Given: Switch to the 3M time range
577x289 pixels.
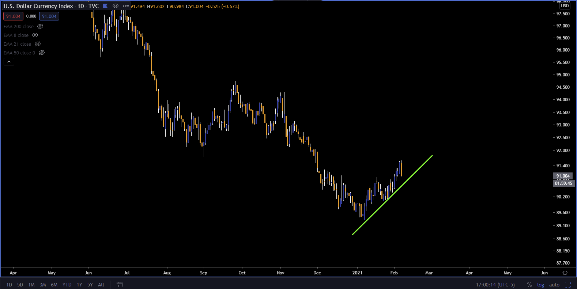Looking at the screenshot, I should (43, 285).
